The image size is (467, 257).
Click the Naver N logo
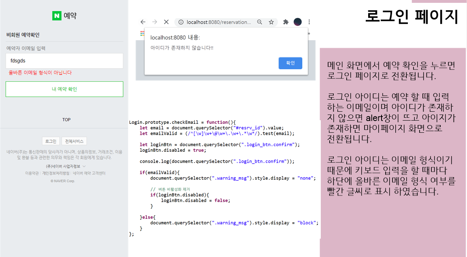click(57, 15)
